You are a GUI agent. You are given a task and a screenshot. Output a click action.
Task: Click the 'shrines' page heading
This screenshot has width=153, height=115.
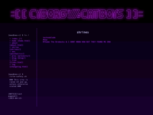coord(83,32)
